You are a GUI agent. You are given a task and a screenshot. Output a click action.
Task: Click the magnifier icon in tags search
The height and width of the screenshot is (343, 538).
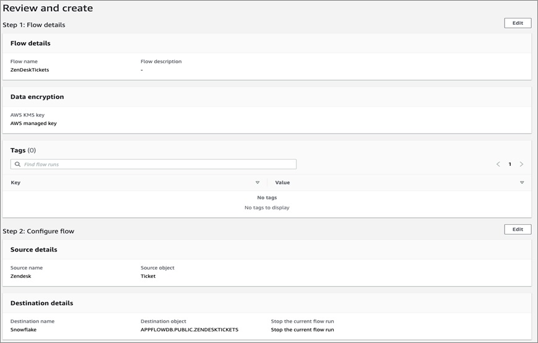coord(17,164)
